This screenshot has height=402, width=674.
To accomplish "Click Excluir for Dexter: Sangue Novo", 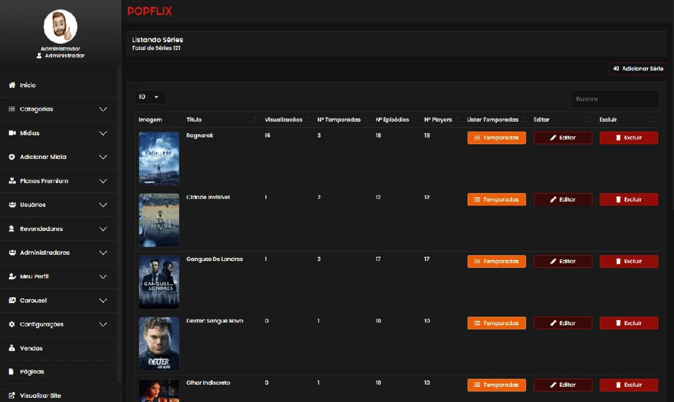I will point(629,323).
